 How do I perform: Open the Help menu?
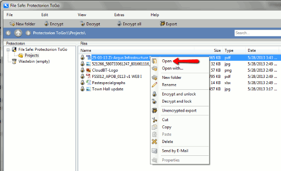point(155,15)
